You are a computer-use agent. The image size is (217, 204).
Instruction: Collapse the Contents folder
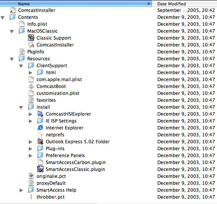3,17
